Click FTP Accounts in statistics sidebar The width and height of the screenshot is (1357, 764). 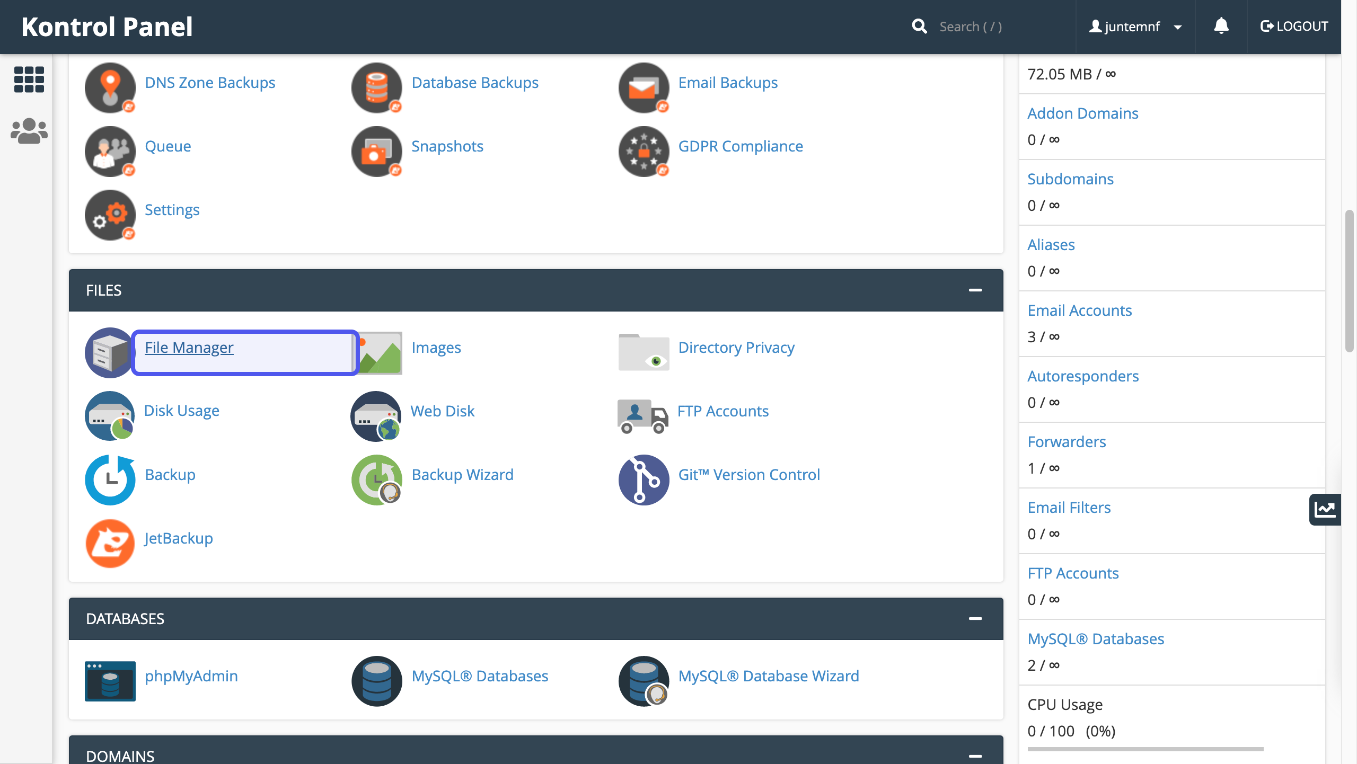1073,573
